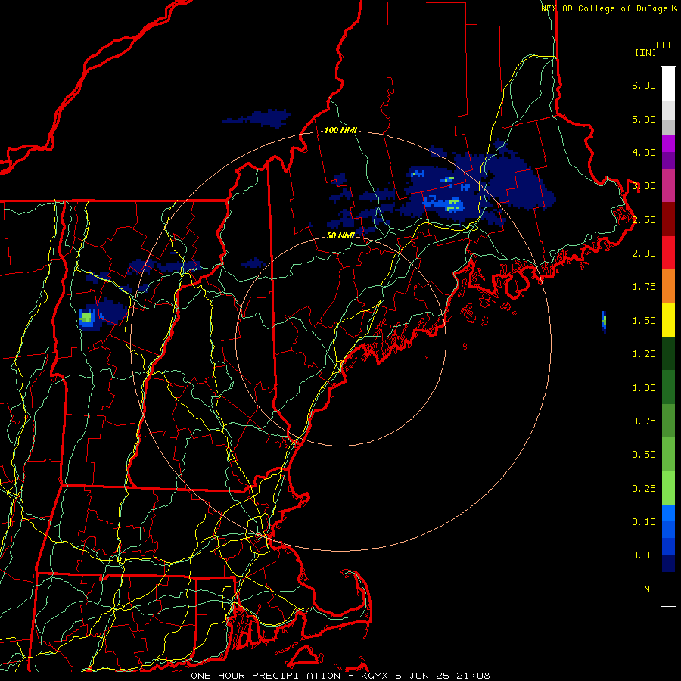Select the pink legend swatch near 3.00
Viewport: 681px width, 681px height.
pos(668,185)
